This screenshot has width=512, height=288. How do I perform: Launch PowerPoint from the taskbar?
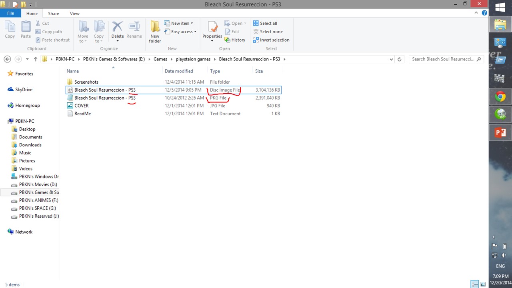click(500, 132)
